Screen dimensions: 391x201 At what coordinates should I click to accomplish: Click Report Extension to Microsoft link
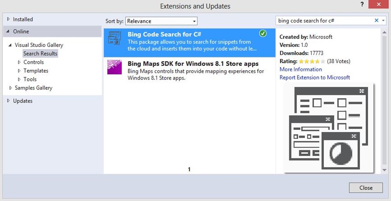coord(315,78)
